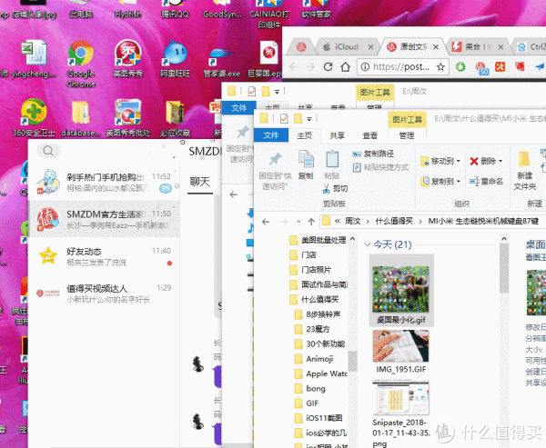
Task: Click the green circular extension icon in Chrome
Action: (x=460, y=66)
